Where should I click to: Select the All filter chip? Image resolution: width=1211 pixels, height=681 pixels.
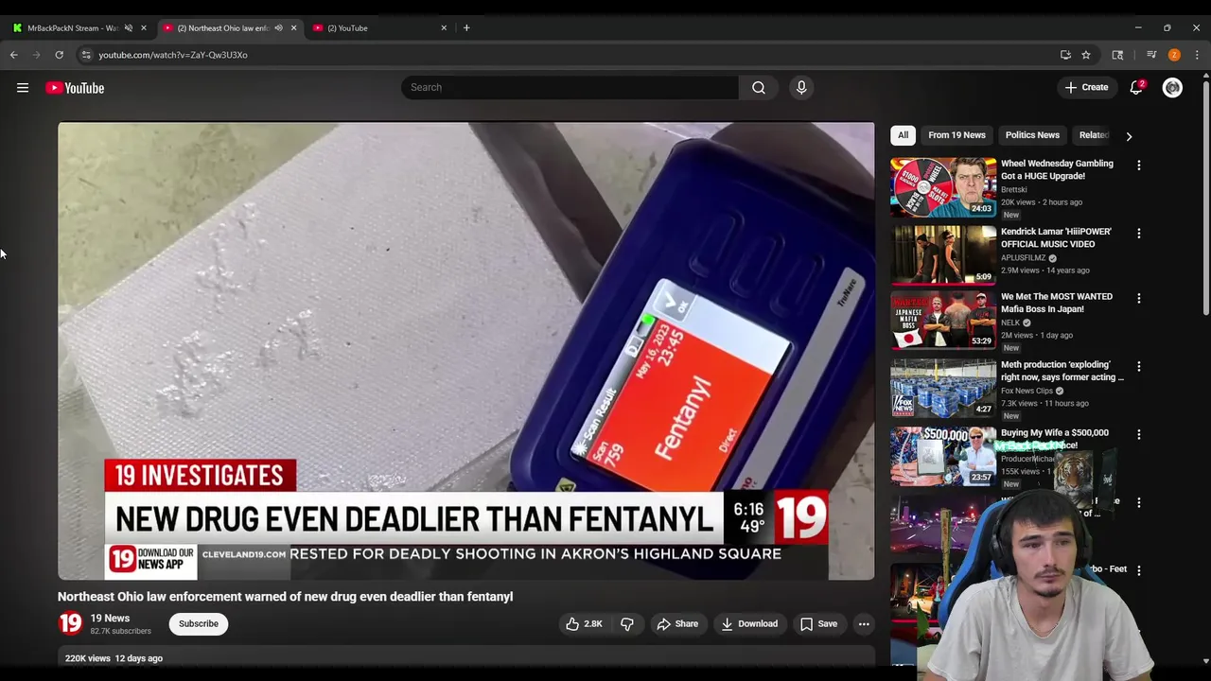(903, 135)
